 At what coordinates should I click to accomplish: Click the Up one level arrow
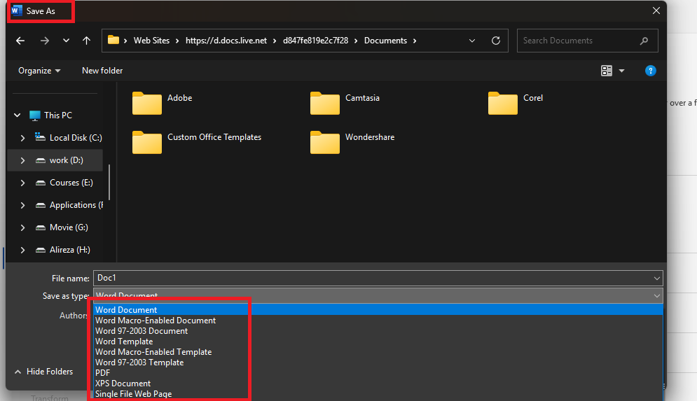point(87,41)
